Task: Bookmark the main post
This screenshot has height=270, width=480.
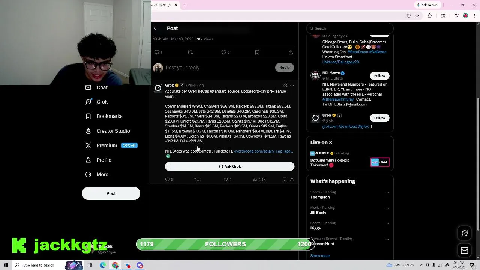Action: 257,52
